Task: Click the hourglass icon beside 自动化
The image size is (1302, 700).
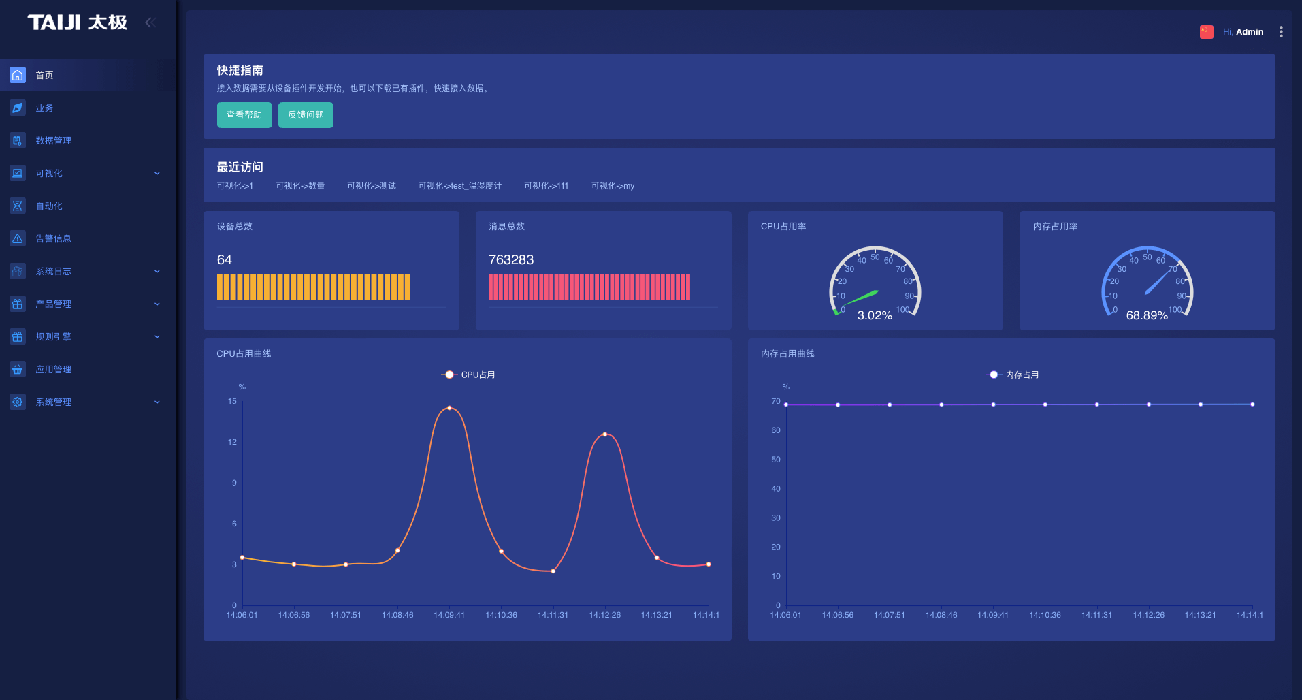Action: click(x=18, y=206)
